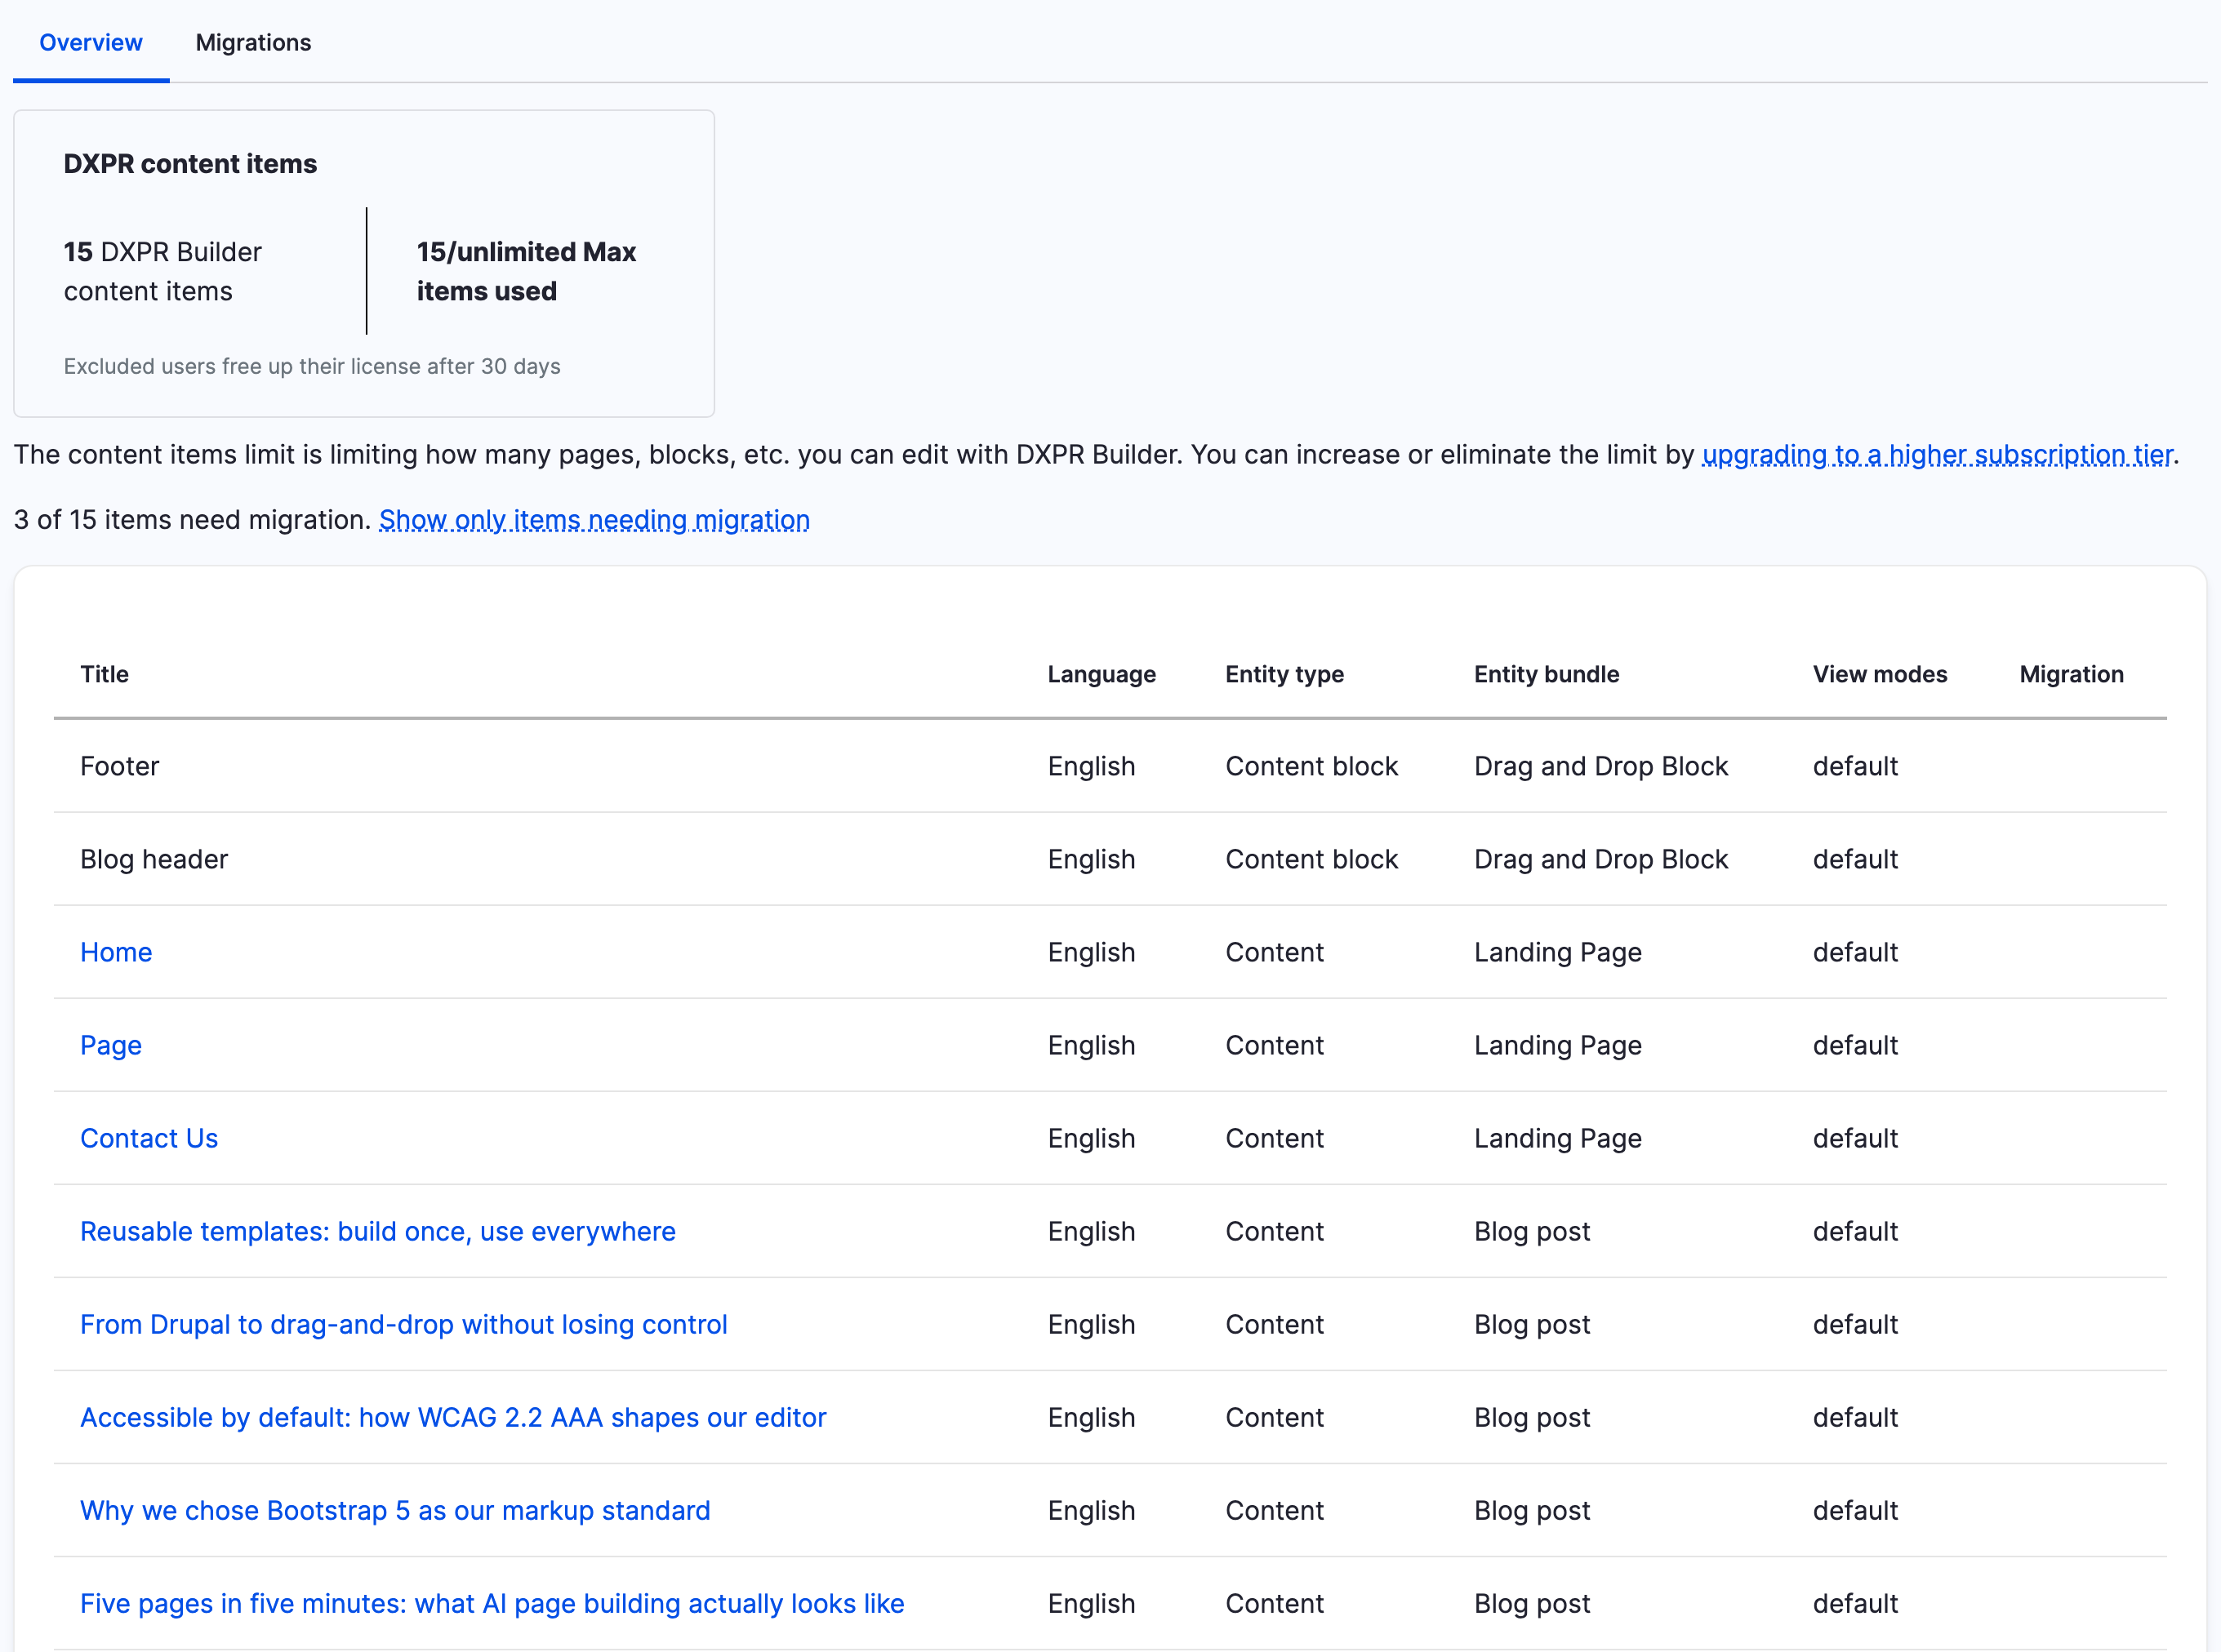
Task: Click the Language column header
Action: point(1102,674)
